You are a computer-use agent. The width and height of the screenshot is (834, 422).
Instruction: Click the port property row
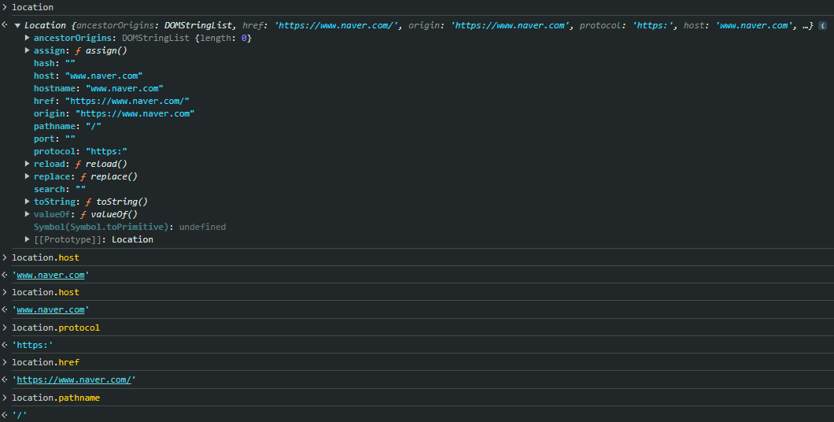point(54,139)
